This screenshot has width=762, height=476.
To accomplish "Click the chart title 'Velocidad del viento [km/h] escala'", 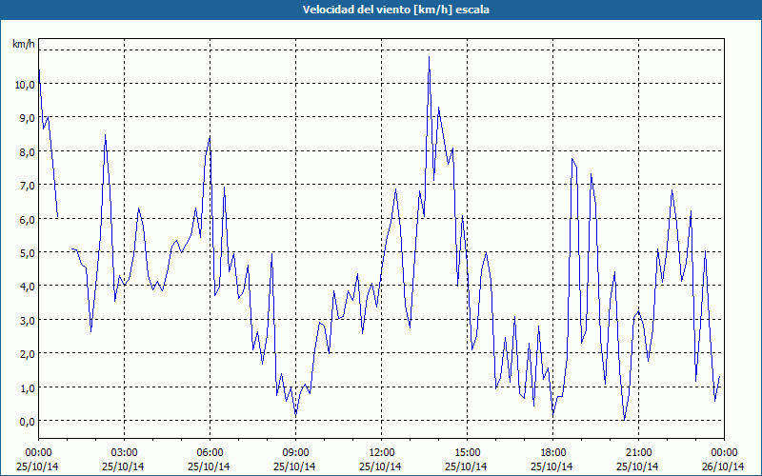I will [395, 10].
